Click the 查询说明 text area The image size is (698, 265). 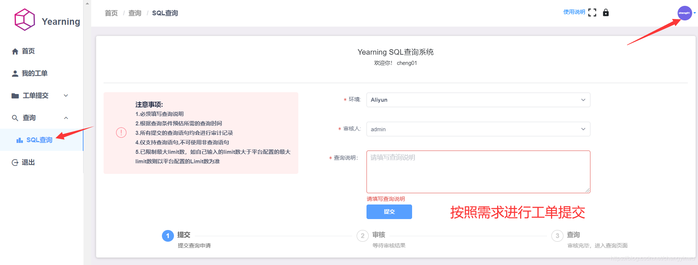[x=478, y=172]
